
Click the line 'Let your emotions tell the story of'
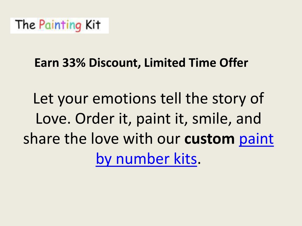pyautogui.click(x=148, y=99)
